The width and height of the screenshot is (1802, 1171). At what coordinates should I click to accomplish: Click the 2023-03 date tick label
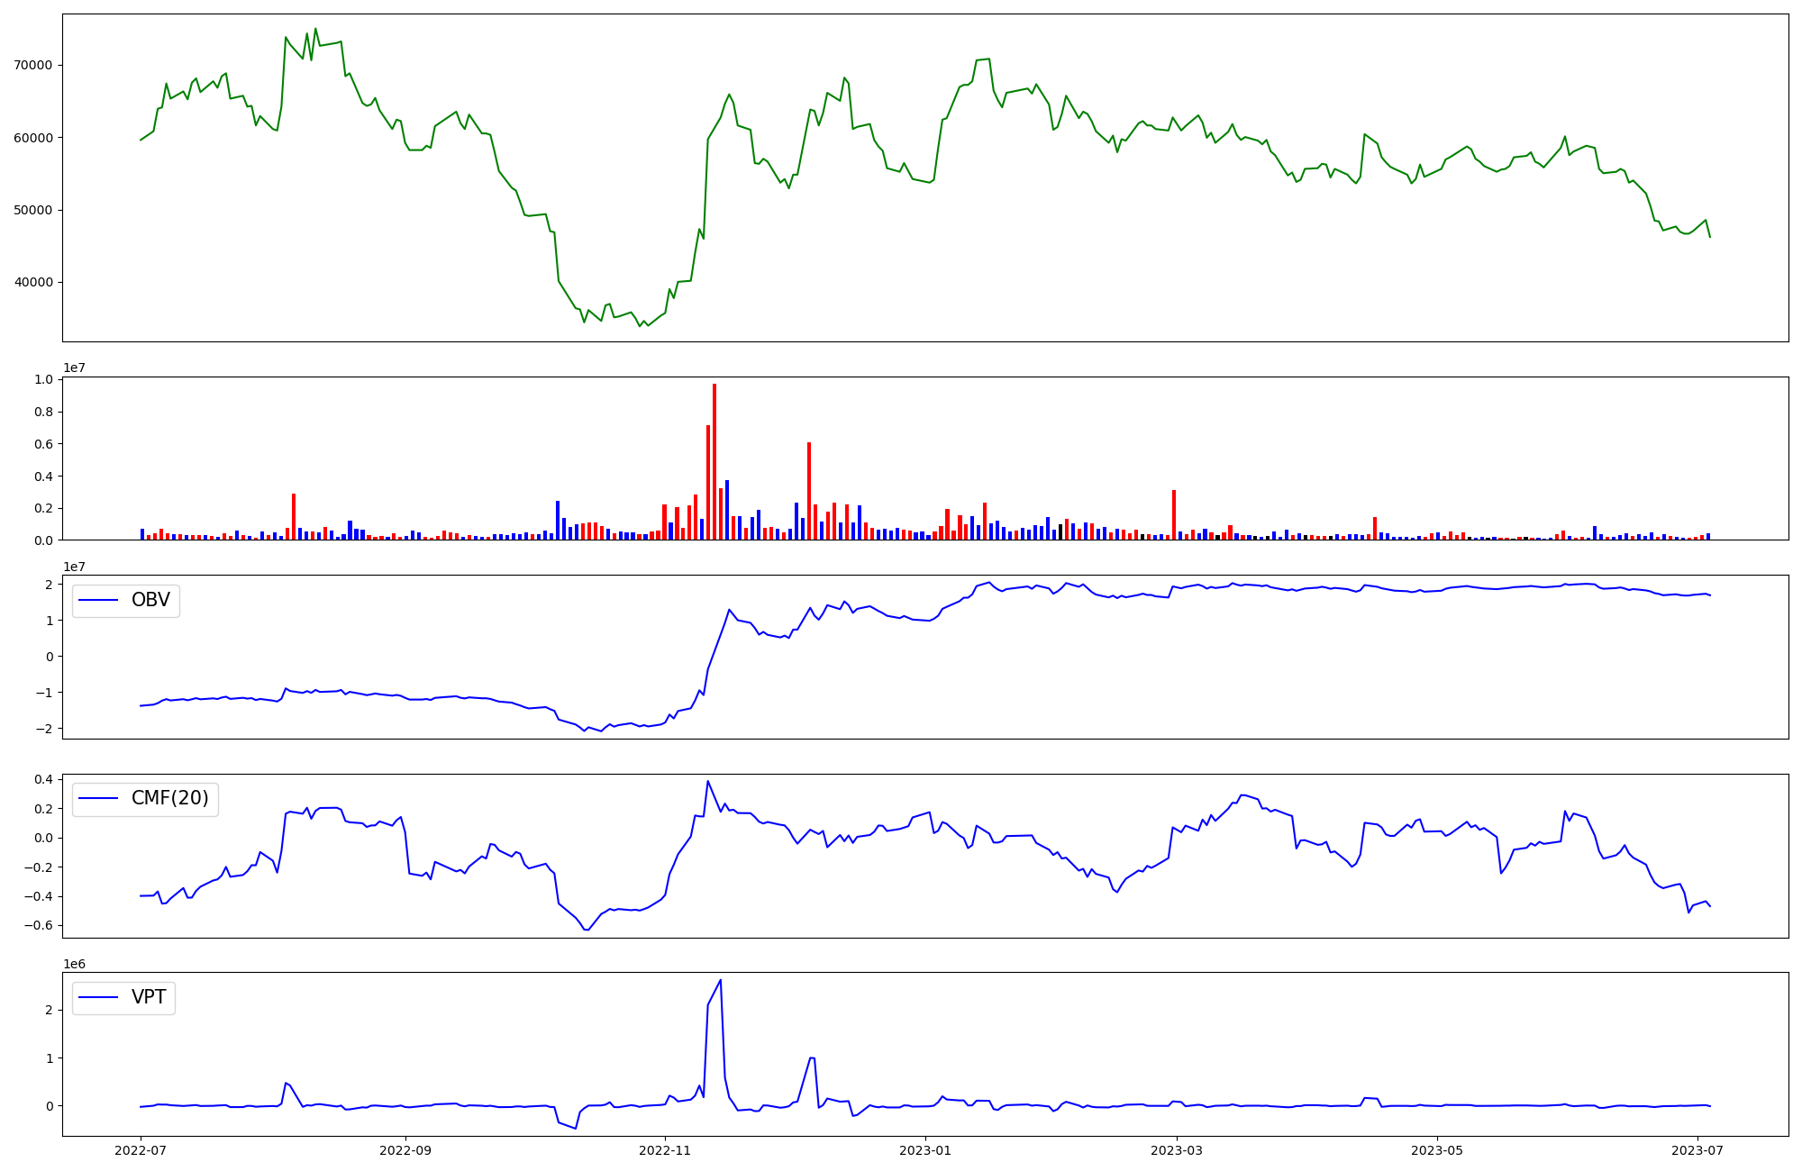click(1177, 1150)
